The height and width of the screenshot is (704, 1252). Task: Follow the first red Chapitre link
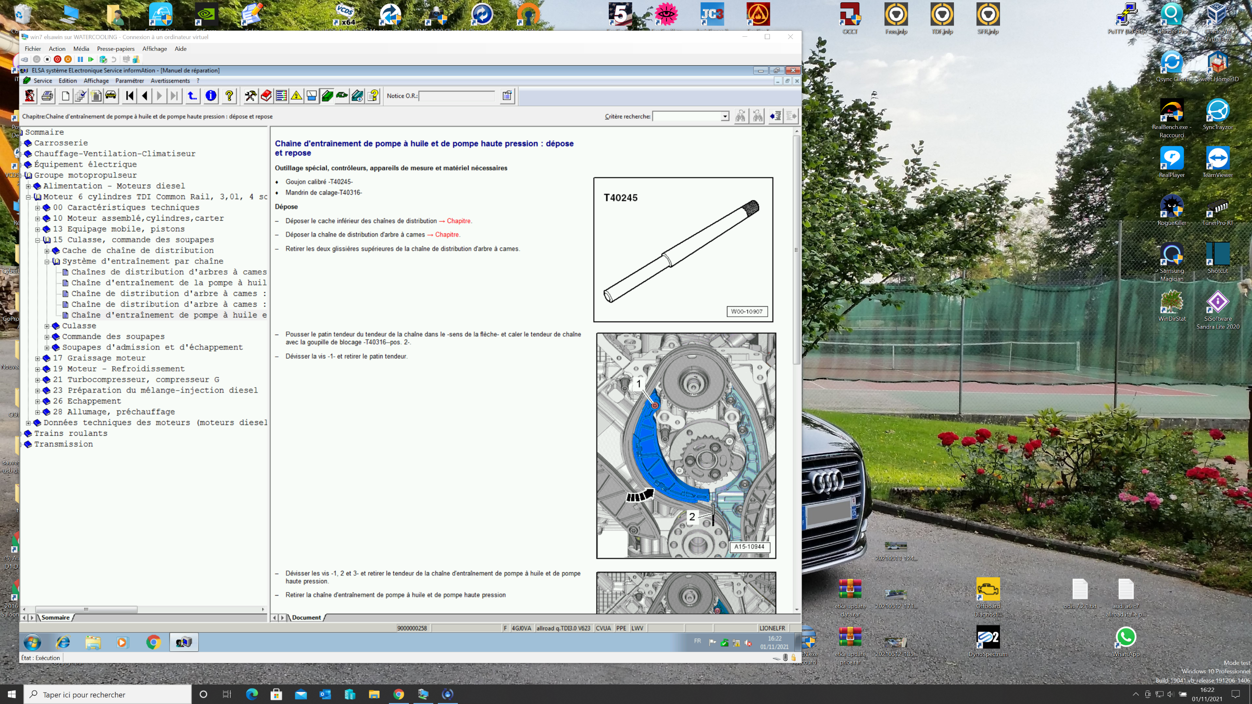[x=458, y=221]
